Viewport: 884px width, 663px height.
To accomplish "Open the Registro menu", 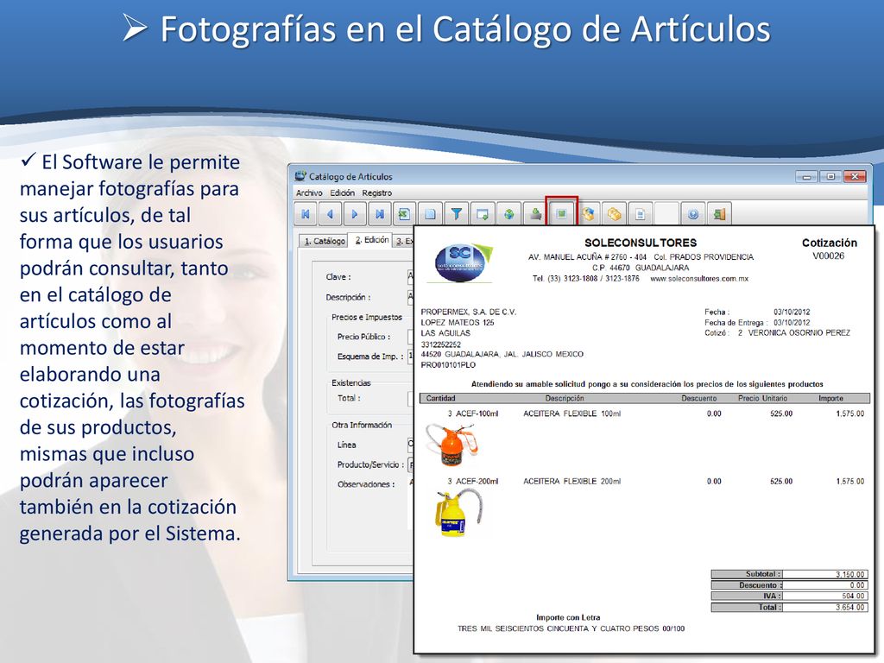I will 376,193.
